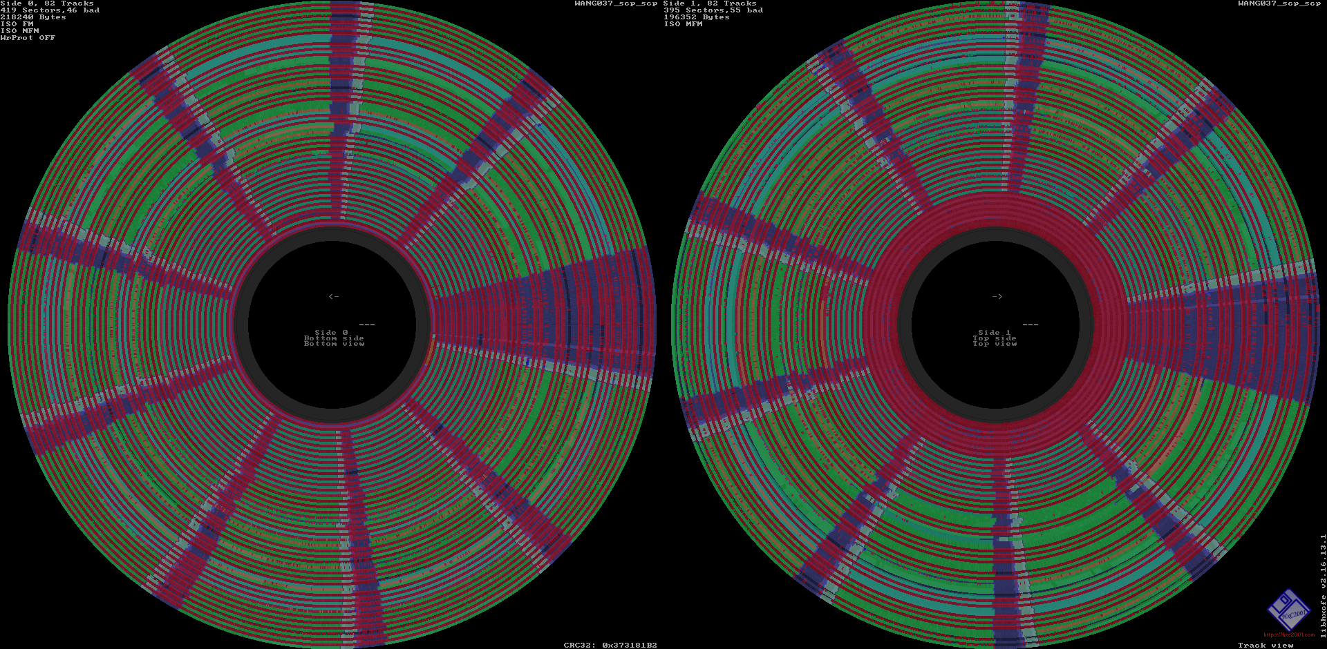Click the "ISO MFM" label under Side 0

[19, 31]
